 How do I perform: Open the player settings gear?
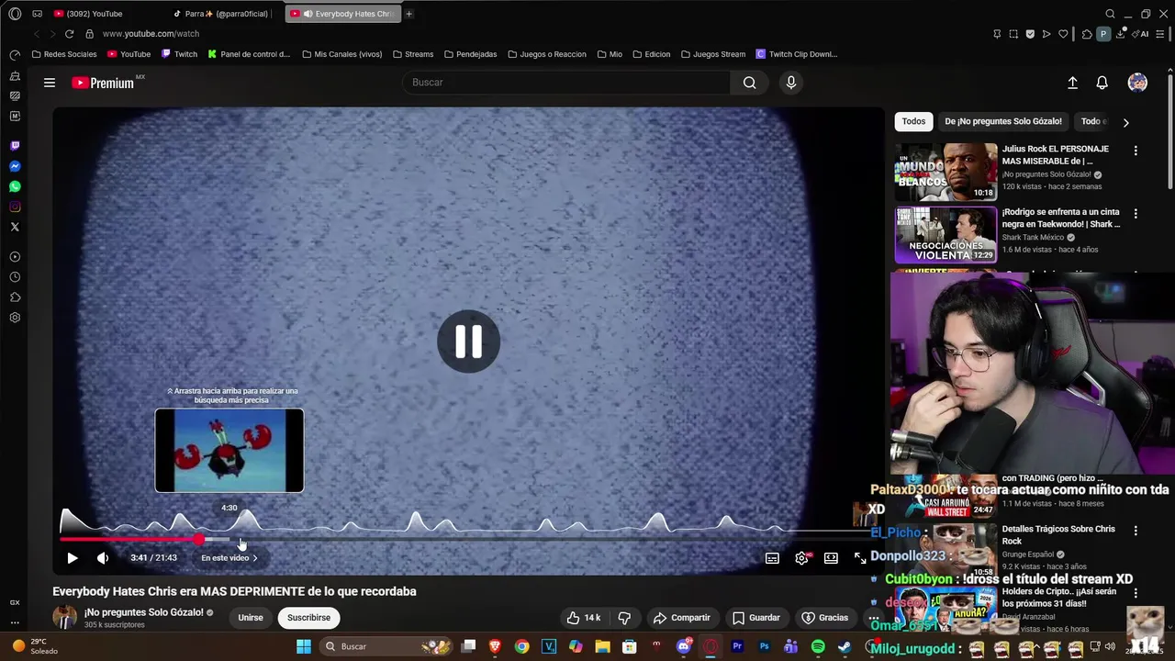(802, 558)
